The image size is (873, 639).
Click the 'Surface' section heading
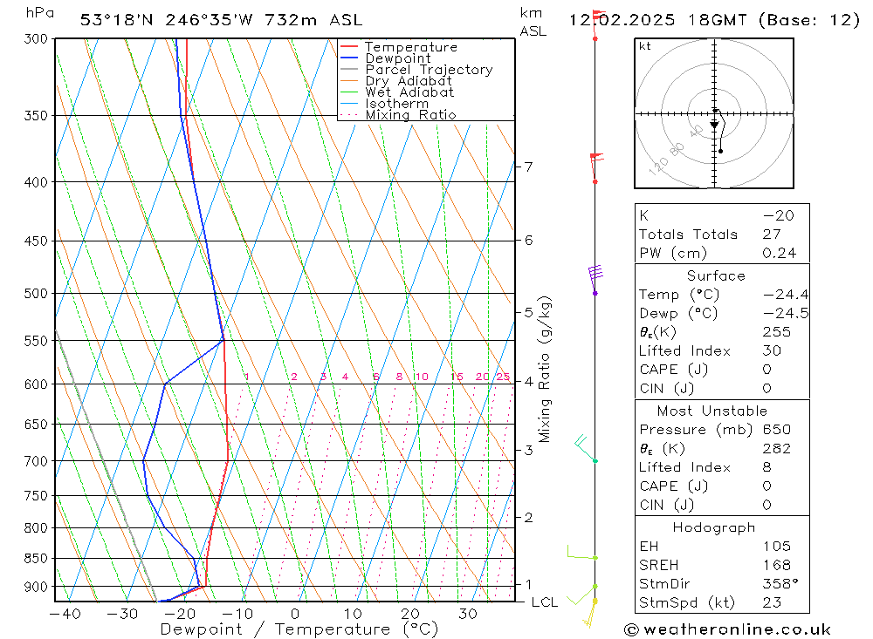[x=716, y=275]
